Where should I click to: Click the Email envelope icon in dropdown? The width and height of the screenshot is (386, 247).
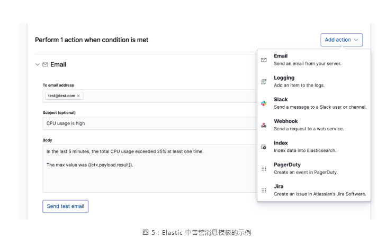[264, 60]
